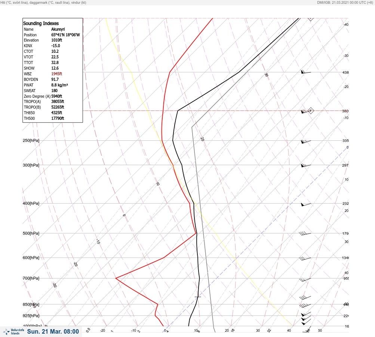Click the 850[hPa] pressure label

pos(31,305)
